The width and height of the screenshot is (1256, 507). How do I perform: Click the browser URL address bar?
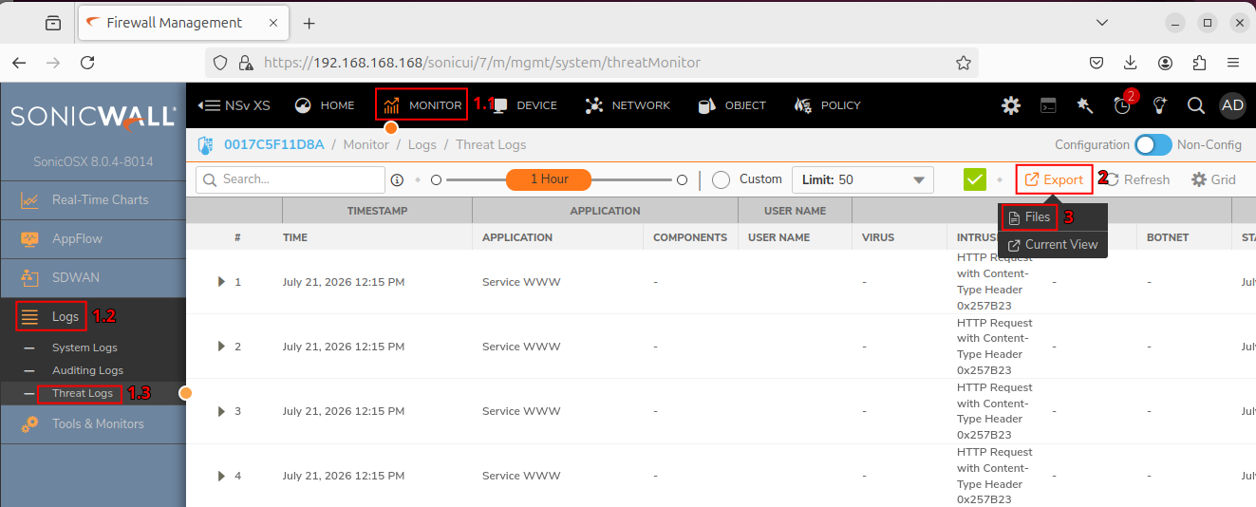(592, 63)
